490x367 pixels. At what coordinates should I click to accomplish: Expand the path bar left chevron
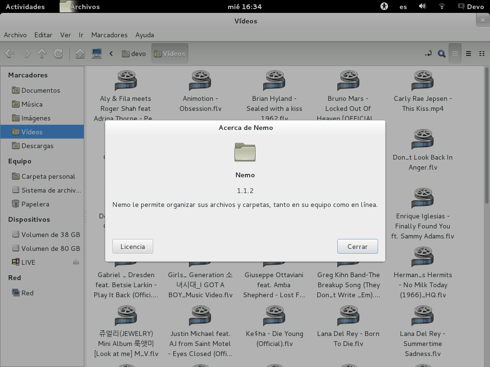[x=111, y=54]
